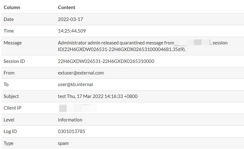The image size is (244, 149).
Task: Click the Level value information
Action: click(70, 120)
